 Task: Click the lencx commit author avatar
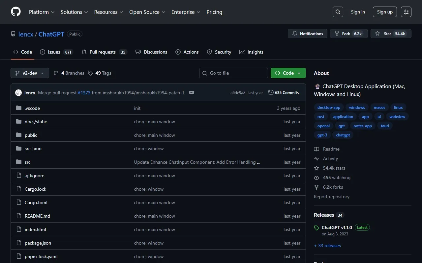click(18, 93)
